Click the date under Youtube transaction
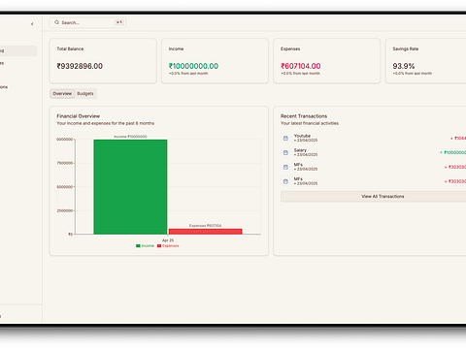 pos(306,141)
